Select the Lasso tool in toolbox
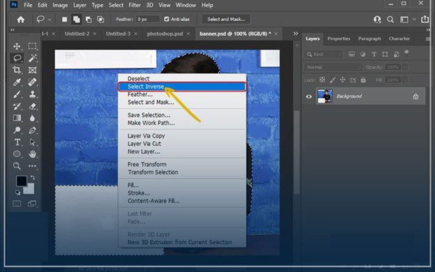 (x=17, y=59)
